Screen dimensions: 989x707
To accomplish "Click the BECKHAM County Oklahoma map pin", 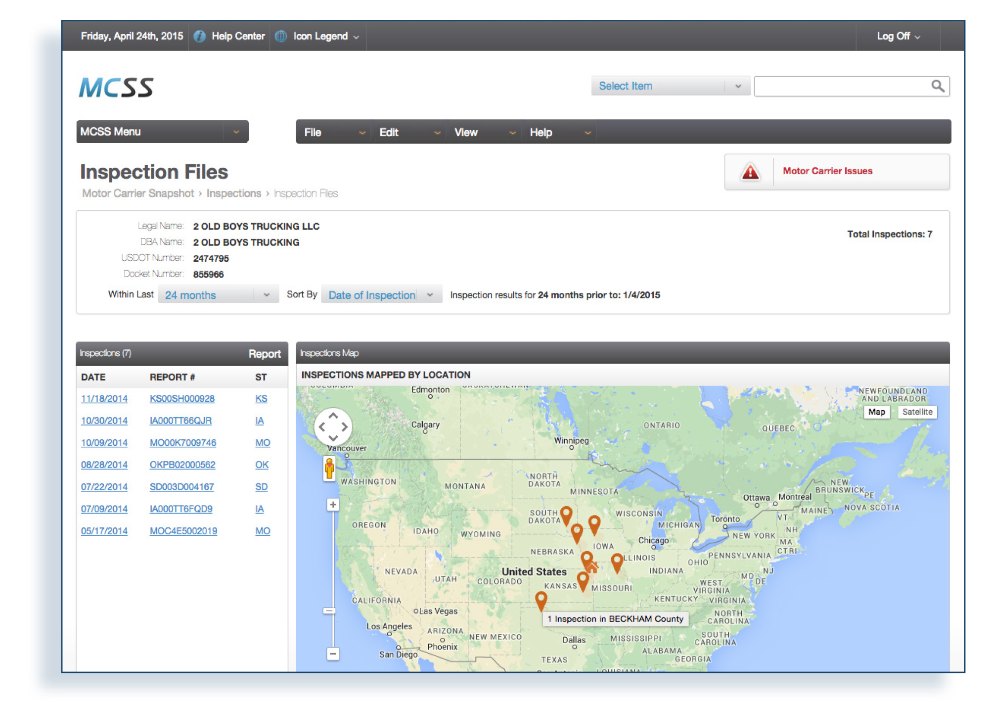I will tap(541, 601).
